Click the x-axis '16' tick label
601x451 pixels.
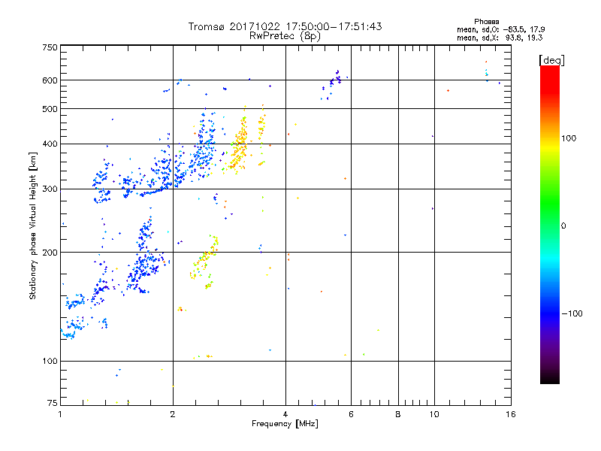[x=511, y=414]
